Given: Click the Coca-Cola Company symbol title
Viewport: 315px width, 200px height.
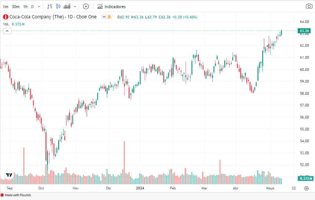Looking at the screenshot, I should 53,17.
